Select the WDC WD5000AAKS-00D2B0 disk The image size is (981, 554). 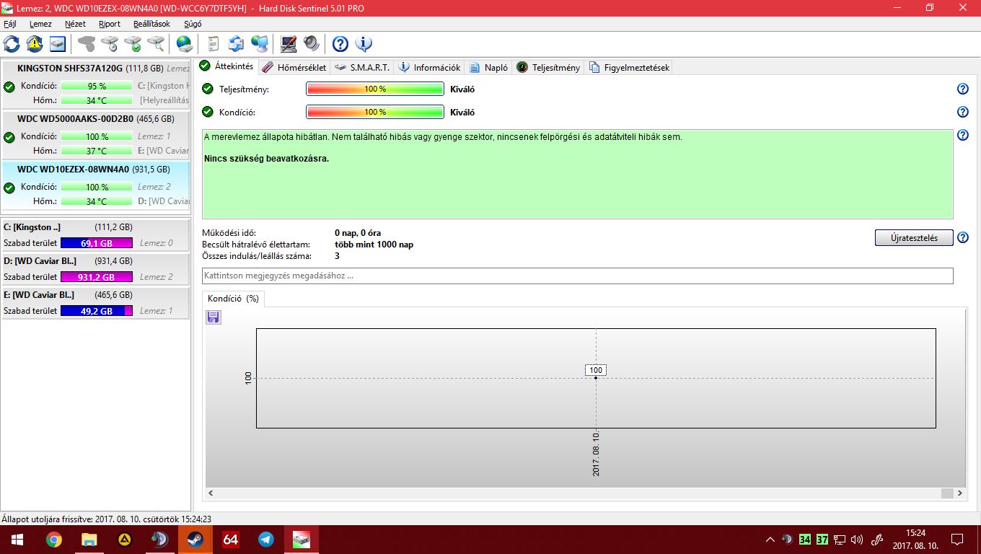96,135
